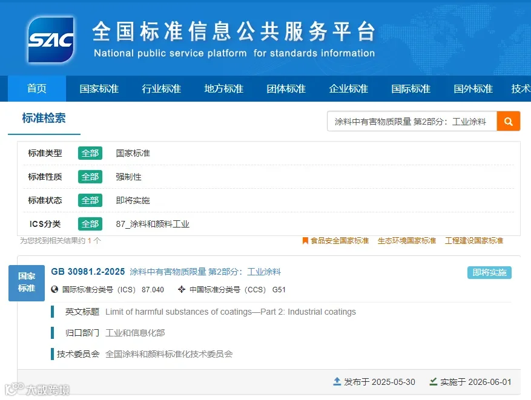The image size is (531, 400).
Task: Open the 企业标准 menu item
Action: [348, 88]
